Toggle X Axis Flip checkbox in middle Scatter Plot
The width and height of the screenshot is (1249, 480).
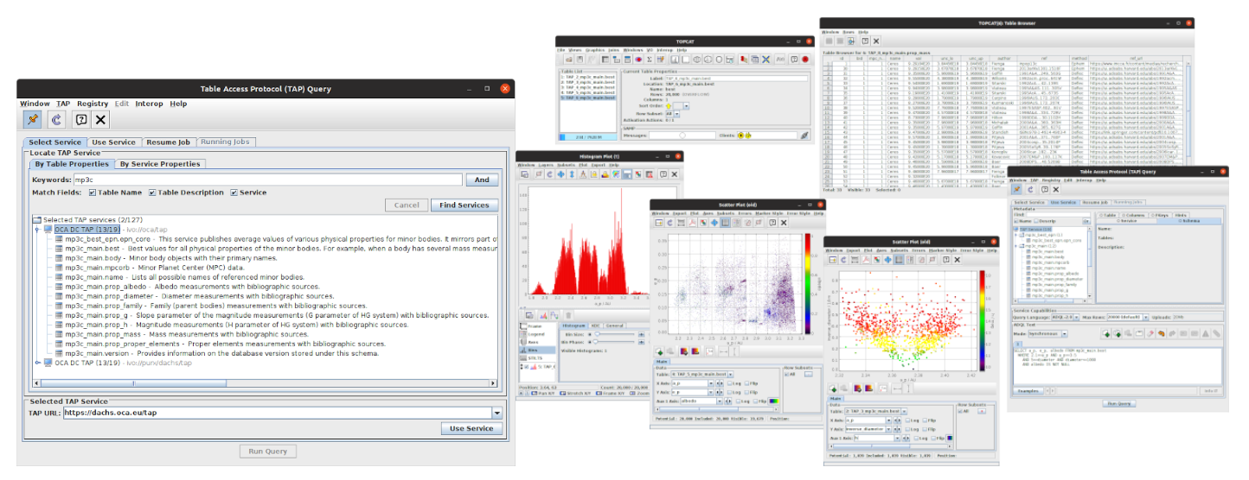pos(746,383)
